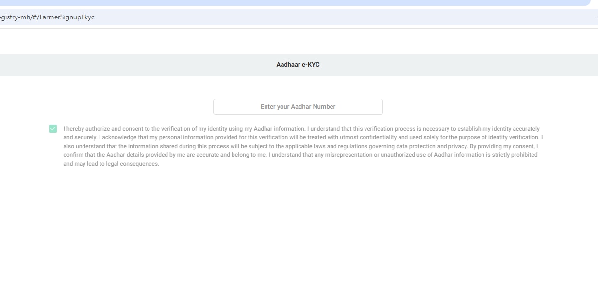Screen dimensions: 598x304
Task: Click the Enter your Aadhar Number field
Action: (298, 107)
